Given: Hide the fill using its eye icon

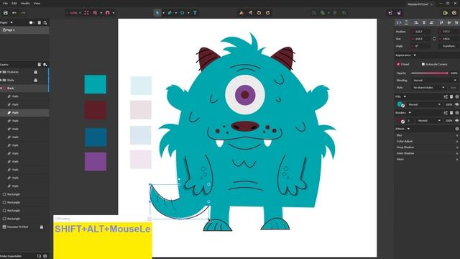Looking at the screenshot, I should 457,104.
